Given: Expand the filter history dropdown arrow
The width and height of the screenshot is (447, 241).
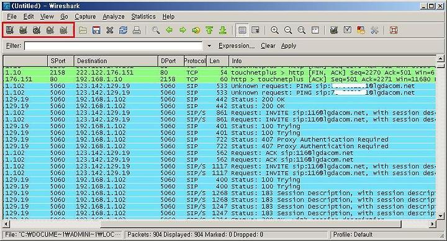Looking at the screenshot, I should (209, 45).
